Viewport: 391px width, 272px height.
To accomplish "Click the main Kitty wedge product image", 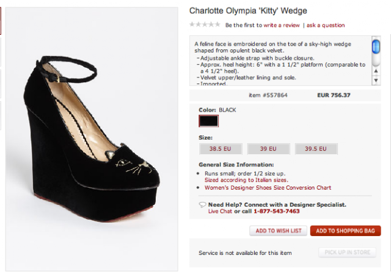I will 92,139.
